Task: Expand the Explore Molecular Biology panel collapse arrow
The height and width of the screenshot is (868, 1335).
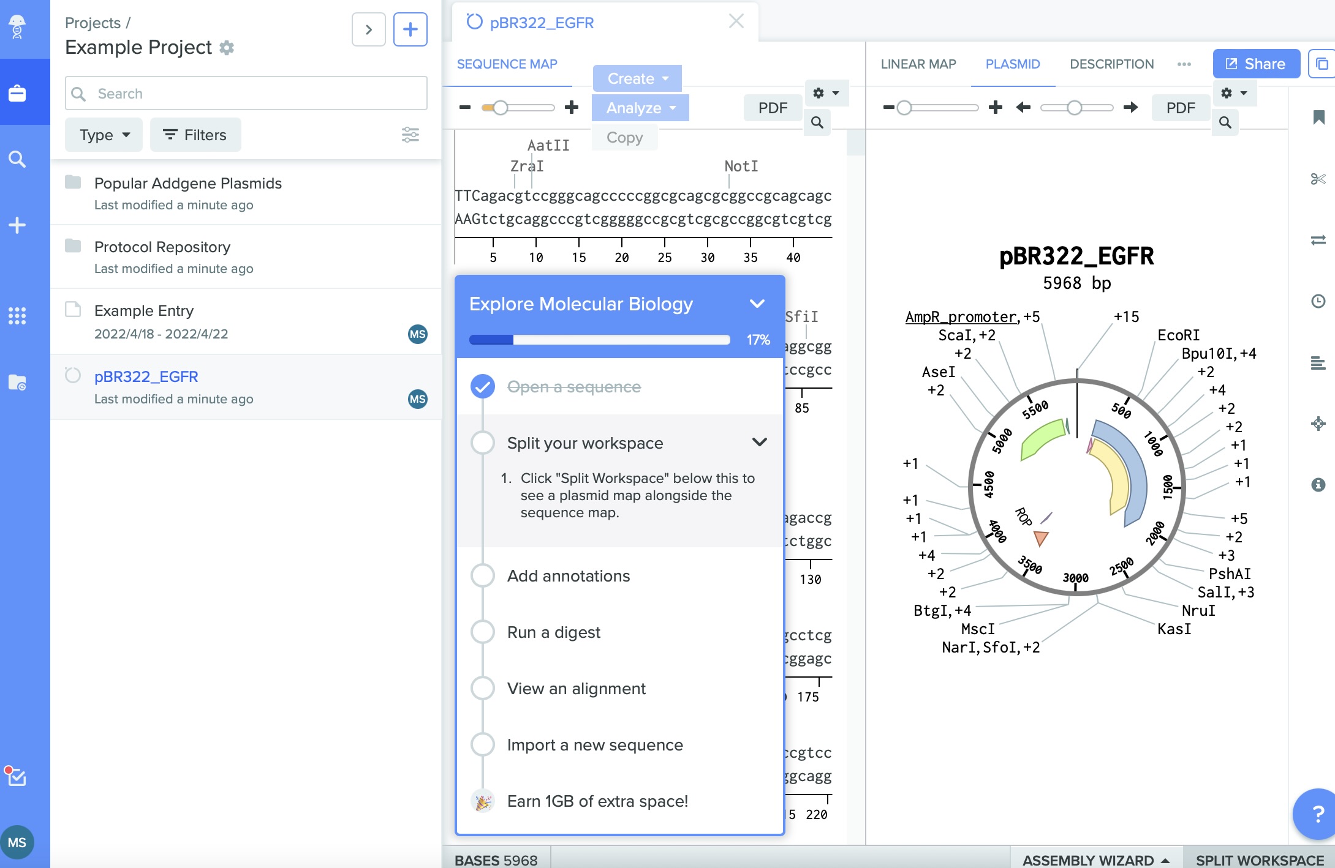Action: [757, 302]
